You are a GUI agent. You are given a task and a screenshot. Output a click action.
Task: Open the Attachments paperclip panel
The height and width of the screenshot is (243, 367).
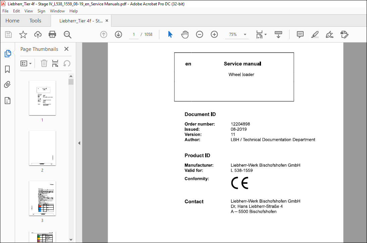(7, 84)
